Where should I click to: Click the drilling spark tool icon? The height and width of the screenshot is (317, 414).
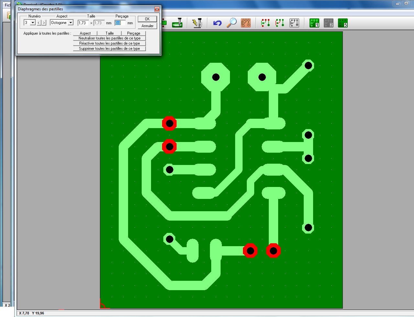197,23
